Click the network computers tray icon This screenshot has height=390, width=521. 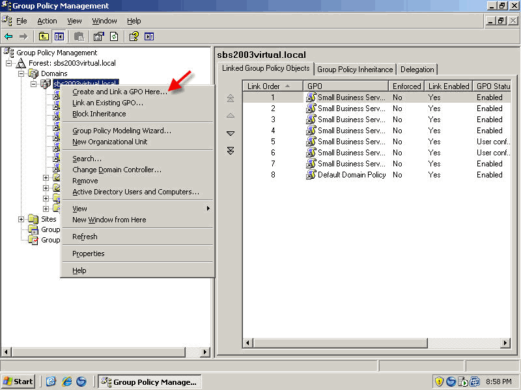(x=475, y=382)
